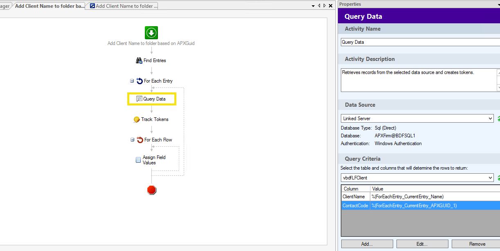Open the tab list dropdown arrow

[x=313, y=6]
